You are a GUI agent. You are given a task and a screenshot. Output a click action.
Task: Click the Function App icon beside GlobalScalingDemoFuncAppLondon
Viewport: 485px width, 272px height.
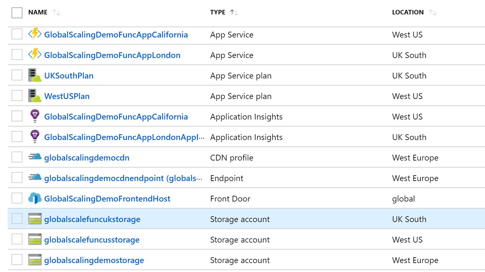coord(35,54)
